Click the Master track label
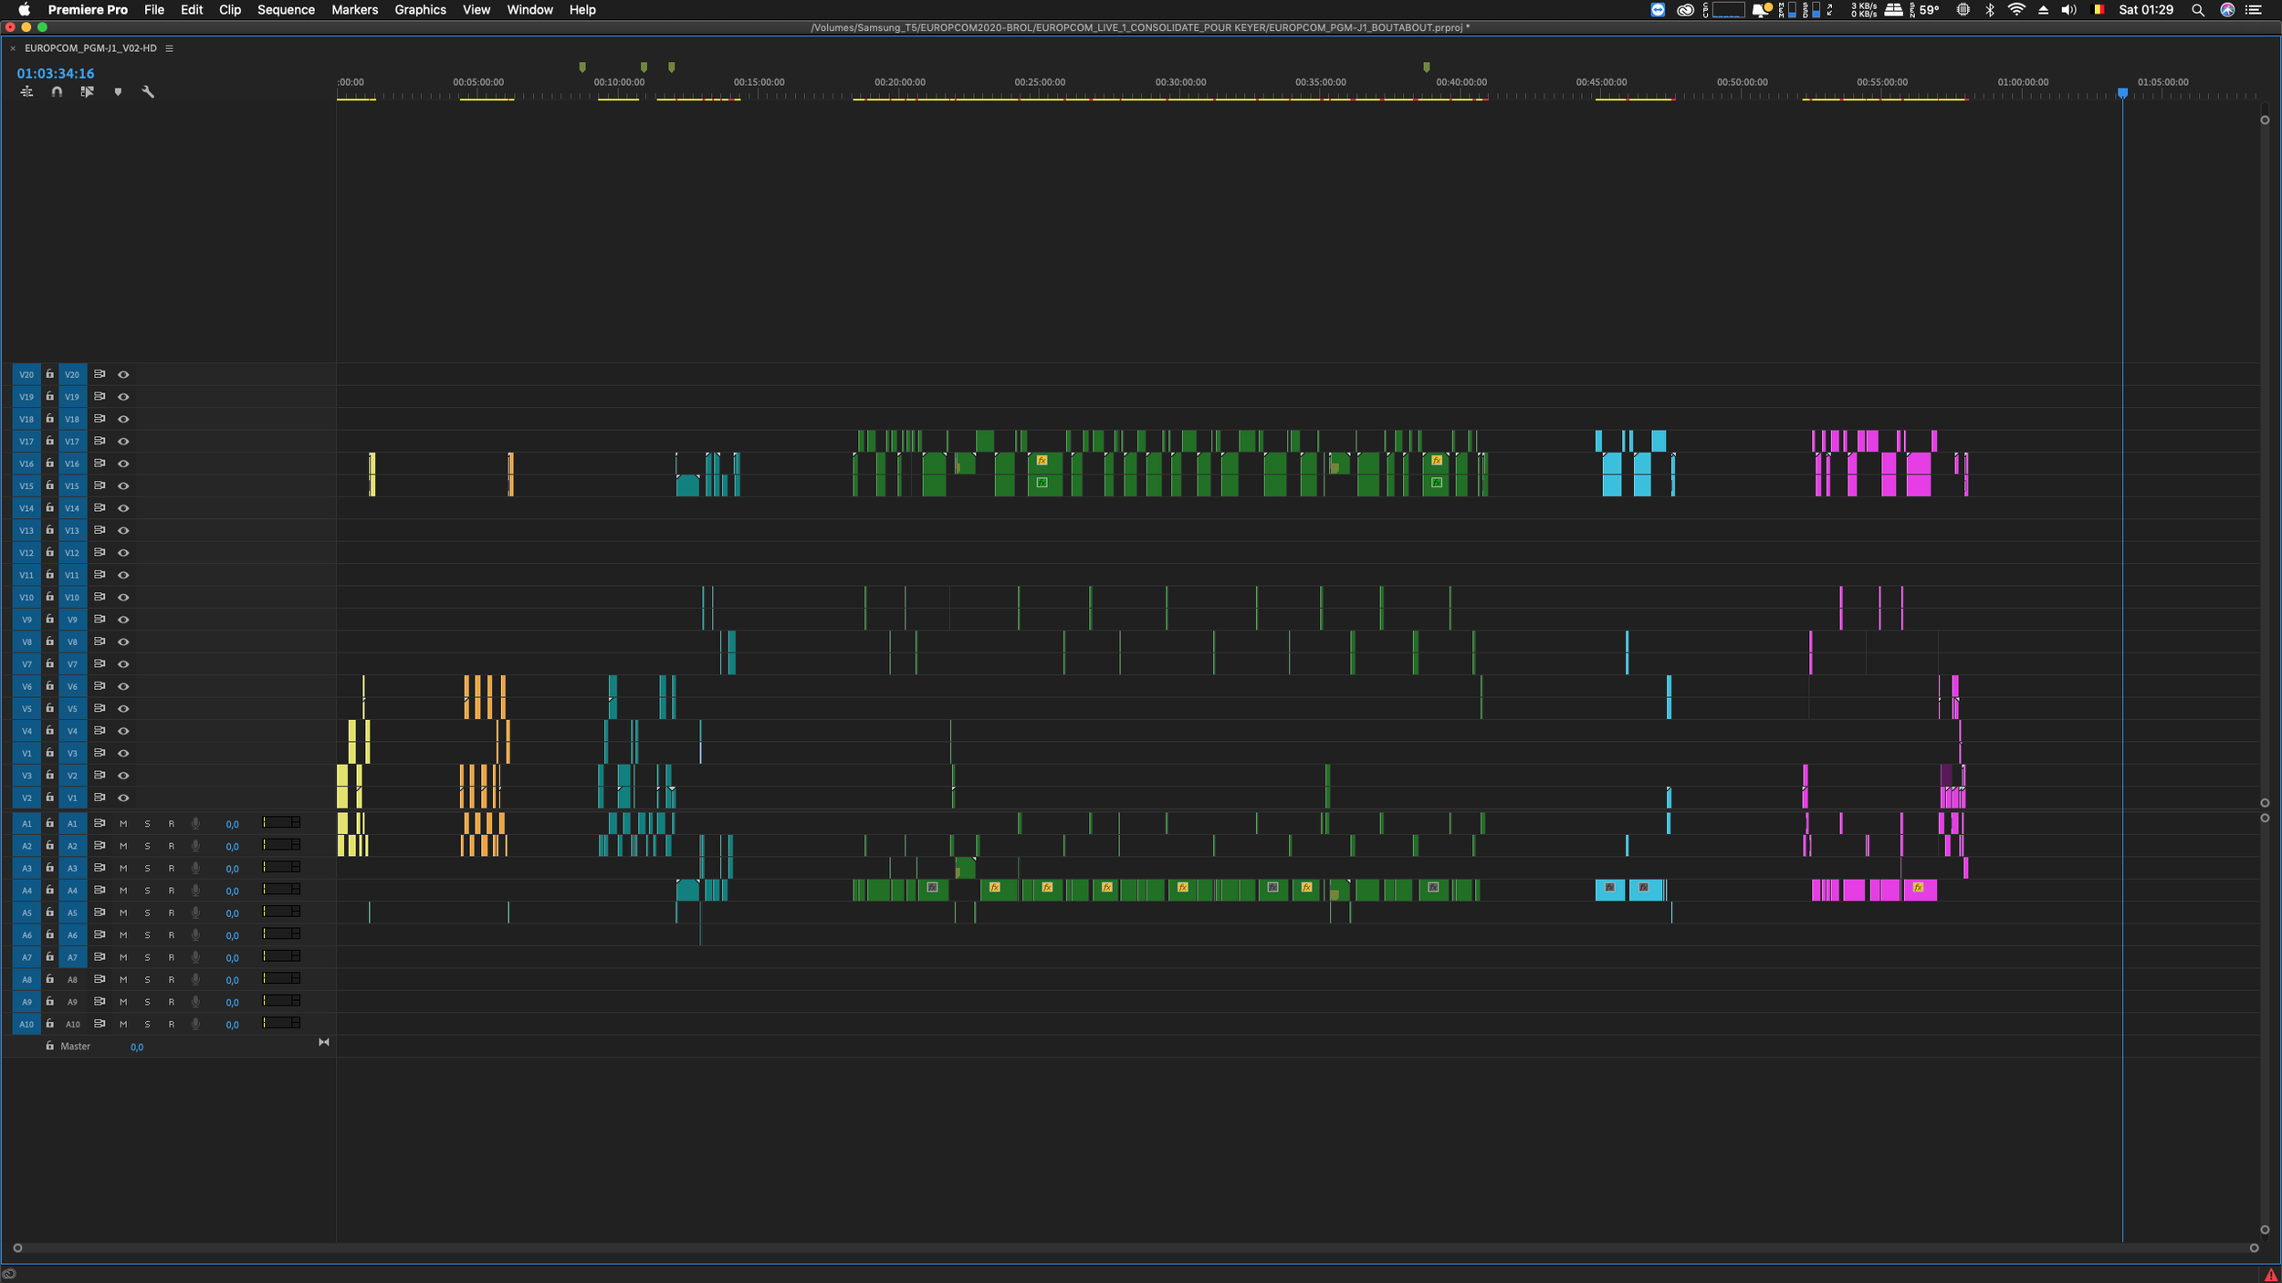Viewport: 2282px width, 1283px height. point(75,1046)
